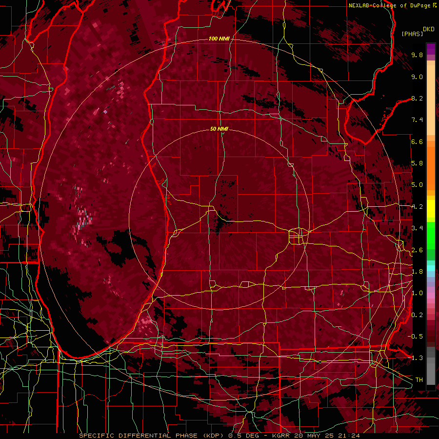Click the 4.2 legend value

(x=417, y=207)
